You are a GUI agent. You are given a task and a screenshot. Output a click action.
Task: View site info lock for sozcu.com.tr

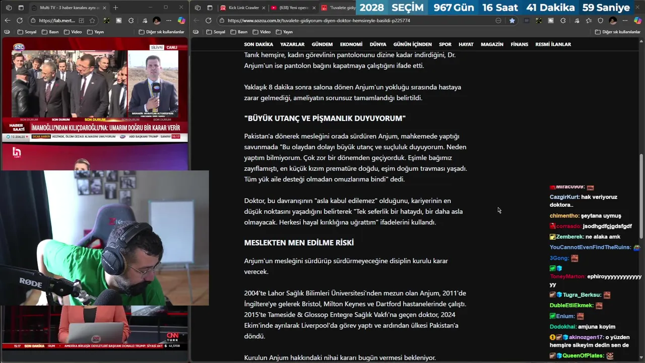[222, 21]
